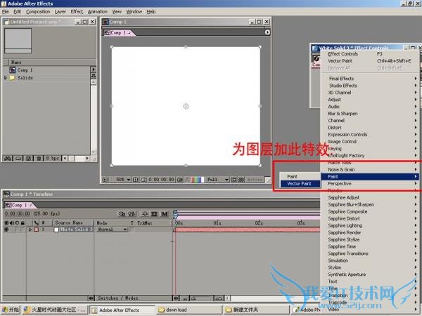Open the Animation menu
Viewport: 422px width, 316px height.
point(98,11)
